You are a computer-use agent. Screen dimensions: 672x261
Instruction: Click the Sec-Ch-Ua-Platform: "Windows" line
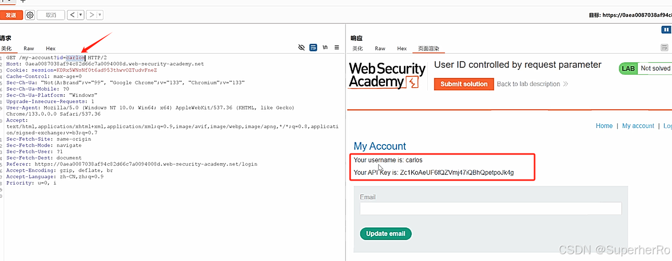pos(52,95)
